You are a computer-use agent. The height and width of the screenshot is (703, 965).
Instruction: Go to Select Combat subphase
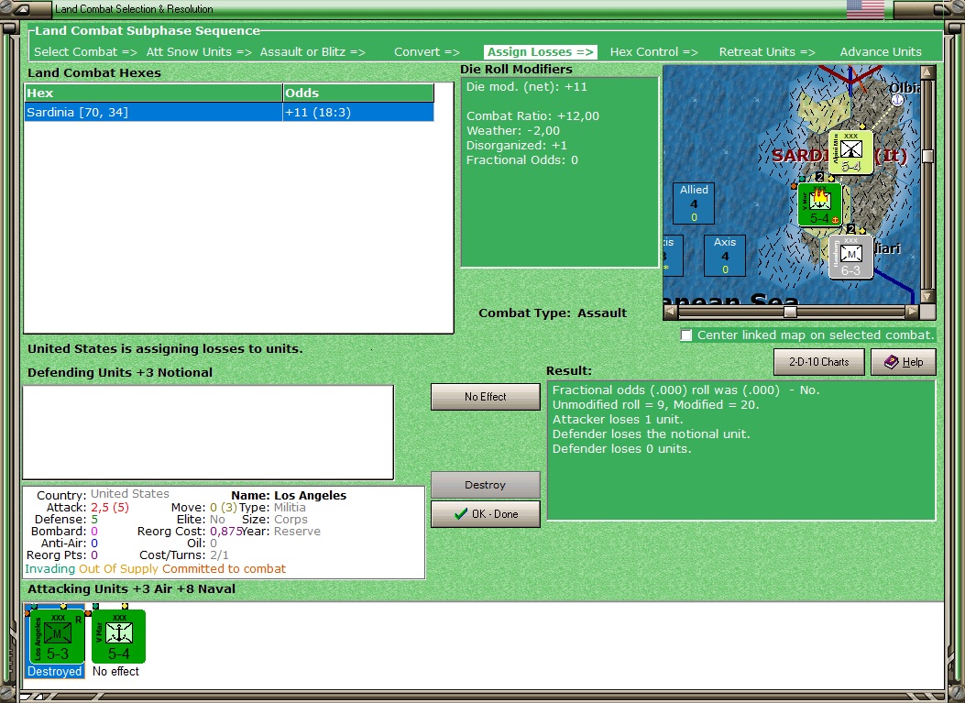85,51
